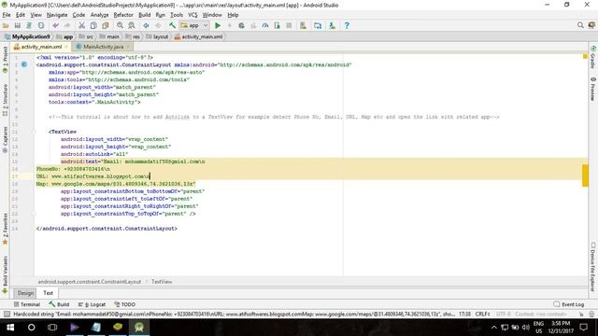Viewport: 598px width, 336px height.
Task: Open the Edit menu
Action: click(21, 15)
